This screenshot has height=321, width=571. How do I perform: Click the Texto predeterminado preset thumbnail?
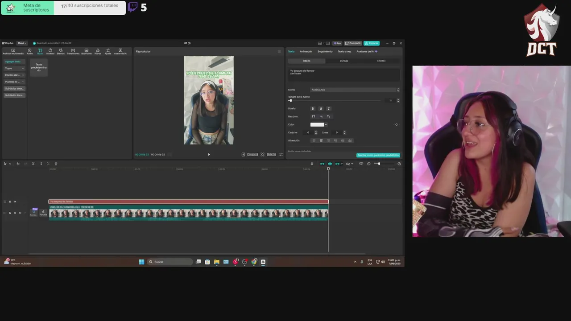(39, 68)
